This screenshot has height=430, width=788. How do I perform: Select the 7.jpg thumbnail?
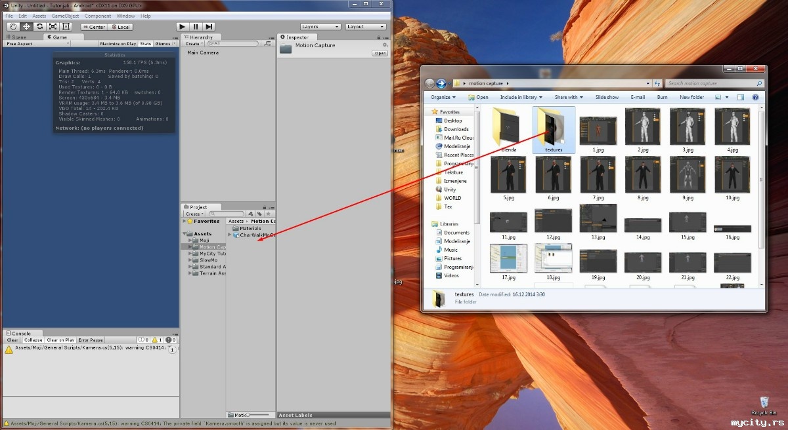pyautogui.click(x=598, y=175)
